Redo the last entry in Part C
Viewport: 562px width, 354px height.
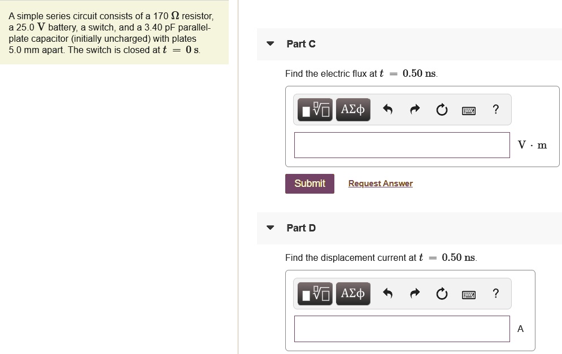(x=415, y=110)
